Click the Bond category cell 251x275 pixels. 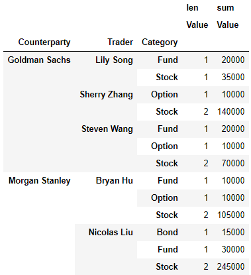tap(168, 232)
